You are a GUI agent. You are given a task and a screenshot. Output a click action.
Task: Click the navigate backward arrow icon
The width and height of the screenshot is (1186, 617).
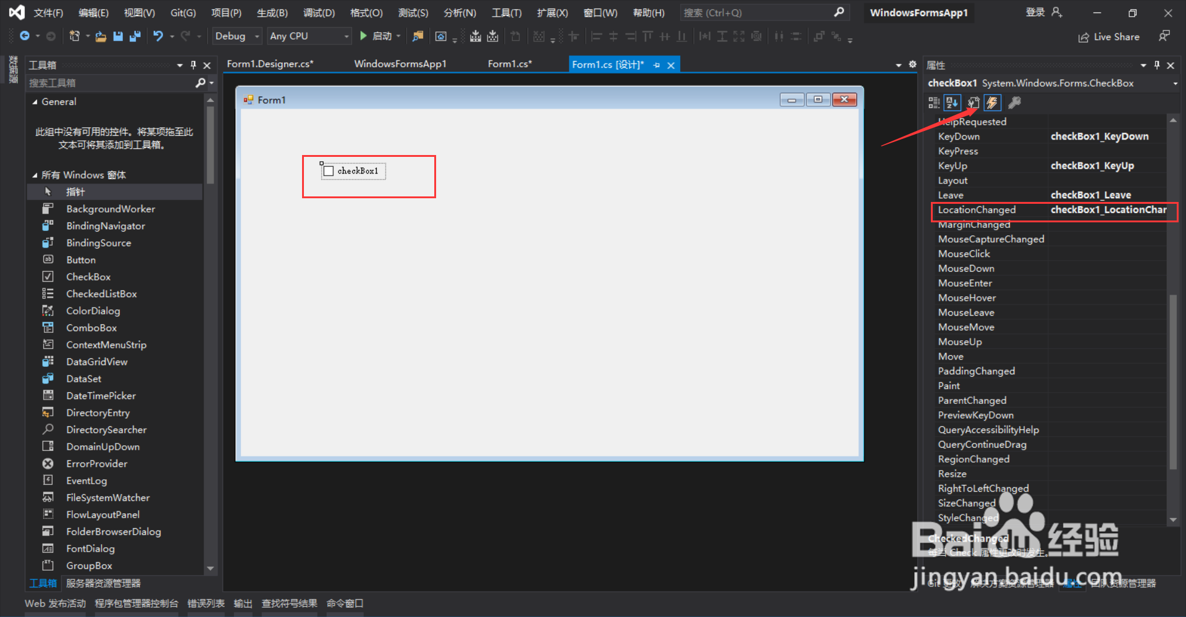pyautogui.click(x=24, y=36)
